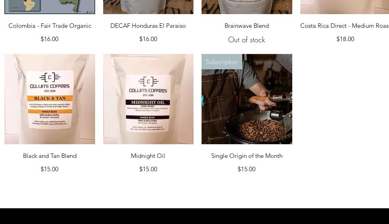
Task: Open the DECAF Honduras bag image
Action: click(148, 7)
